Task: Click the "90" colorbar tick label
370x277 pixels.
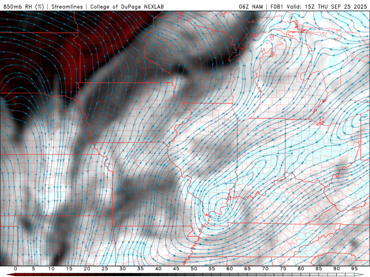Action: pyautogui.click(x=336, y=269)
